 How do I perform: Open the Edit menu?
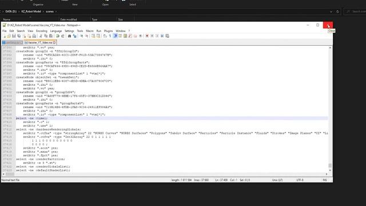coord(11,31)
